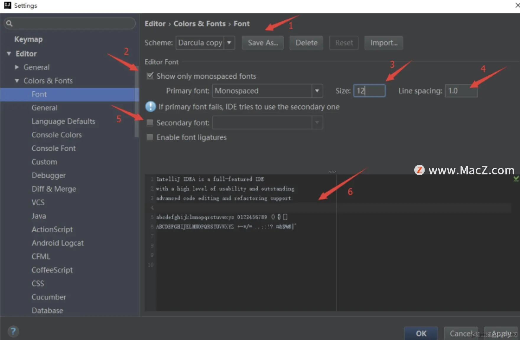
Task: Select VCS in the tree
Action: [38, 203]
